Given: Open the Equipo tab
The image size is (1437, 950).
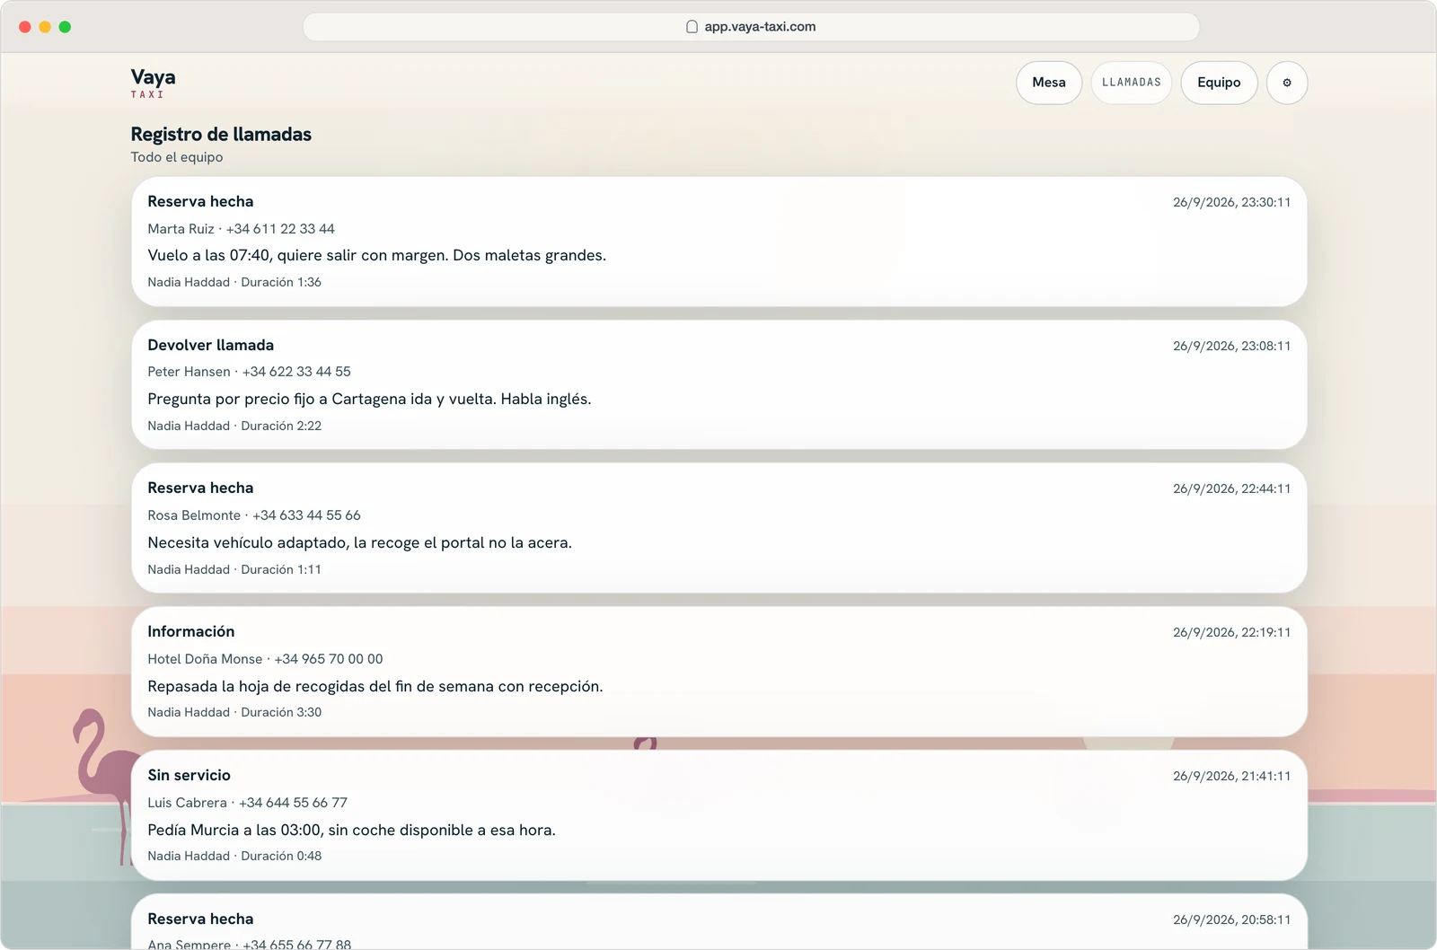Looking at the screenshot, I should 1219,83.
